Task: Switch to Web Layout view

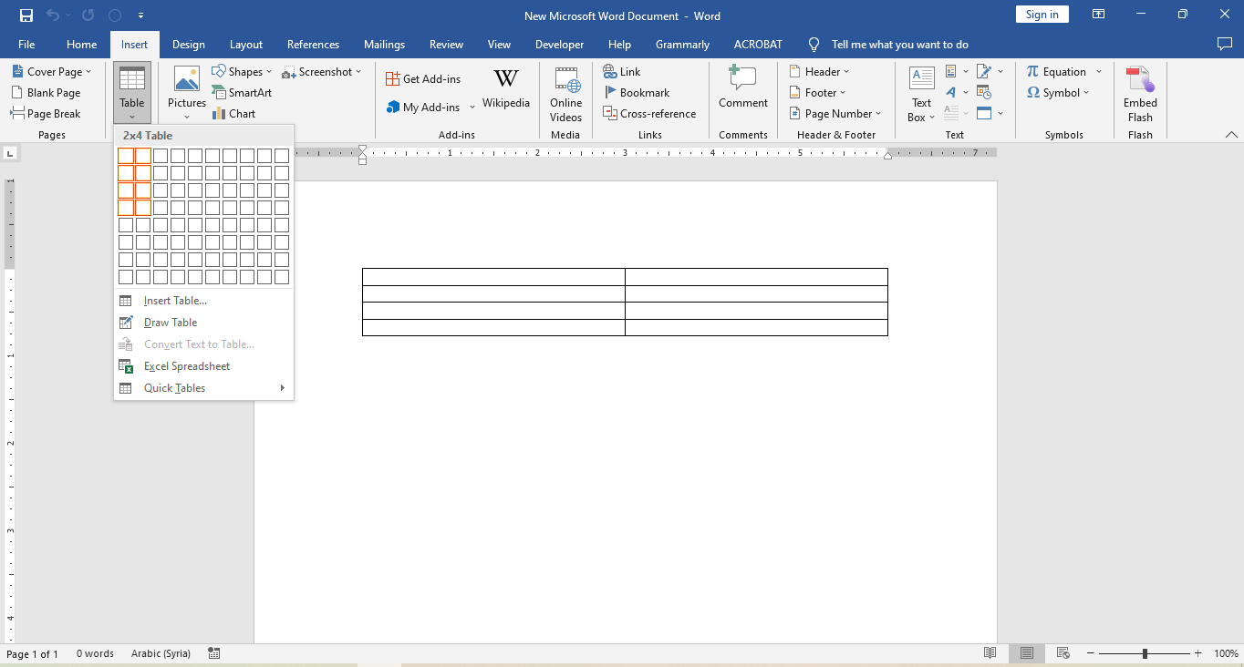Action: pos(1063,653)
